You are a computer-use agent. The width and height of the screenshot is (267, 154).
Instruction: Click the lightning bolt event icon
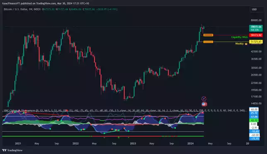(204, 99)
